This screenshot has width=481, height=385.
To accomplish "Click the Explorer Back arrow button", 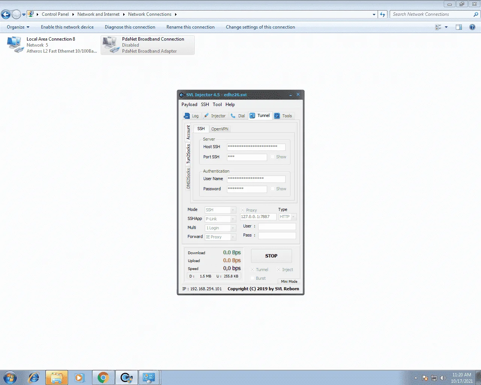I will pyautogui.click(x=6, y=15).
